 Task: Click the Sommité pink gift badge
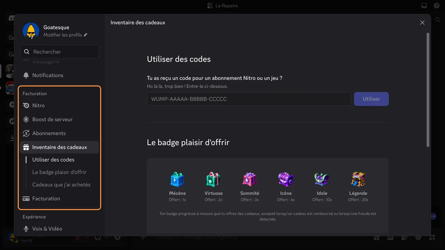(250, 180)
